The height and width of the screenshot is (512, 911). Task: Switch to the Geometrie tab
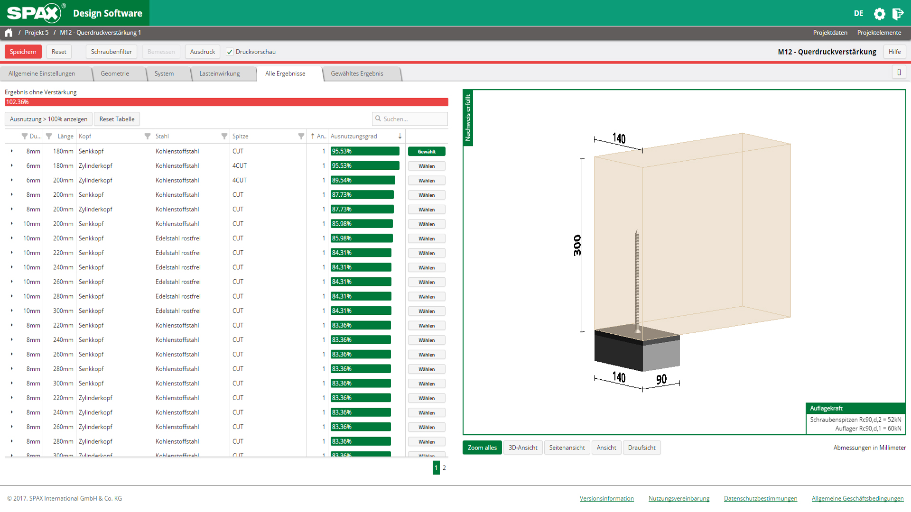115,73
